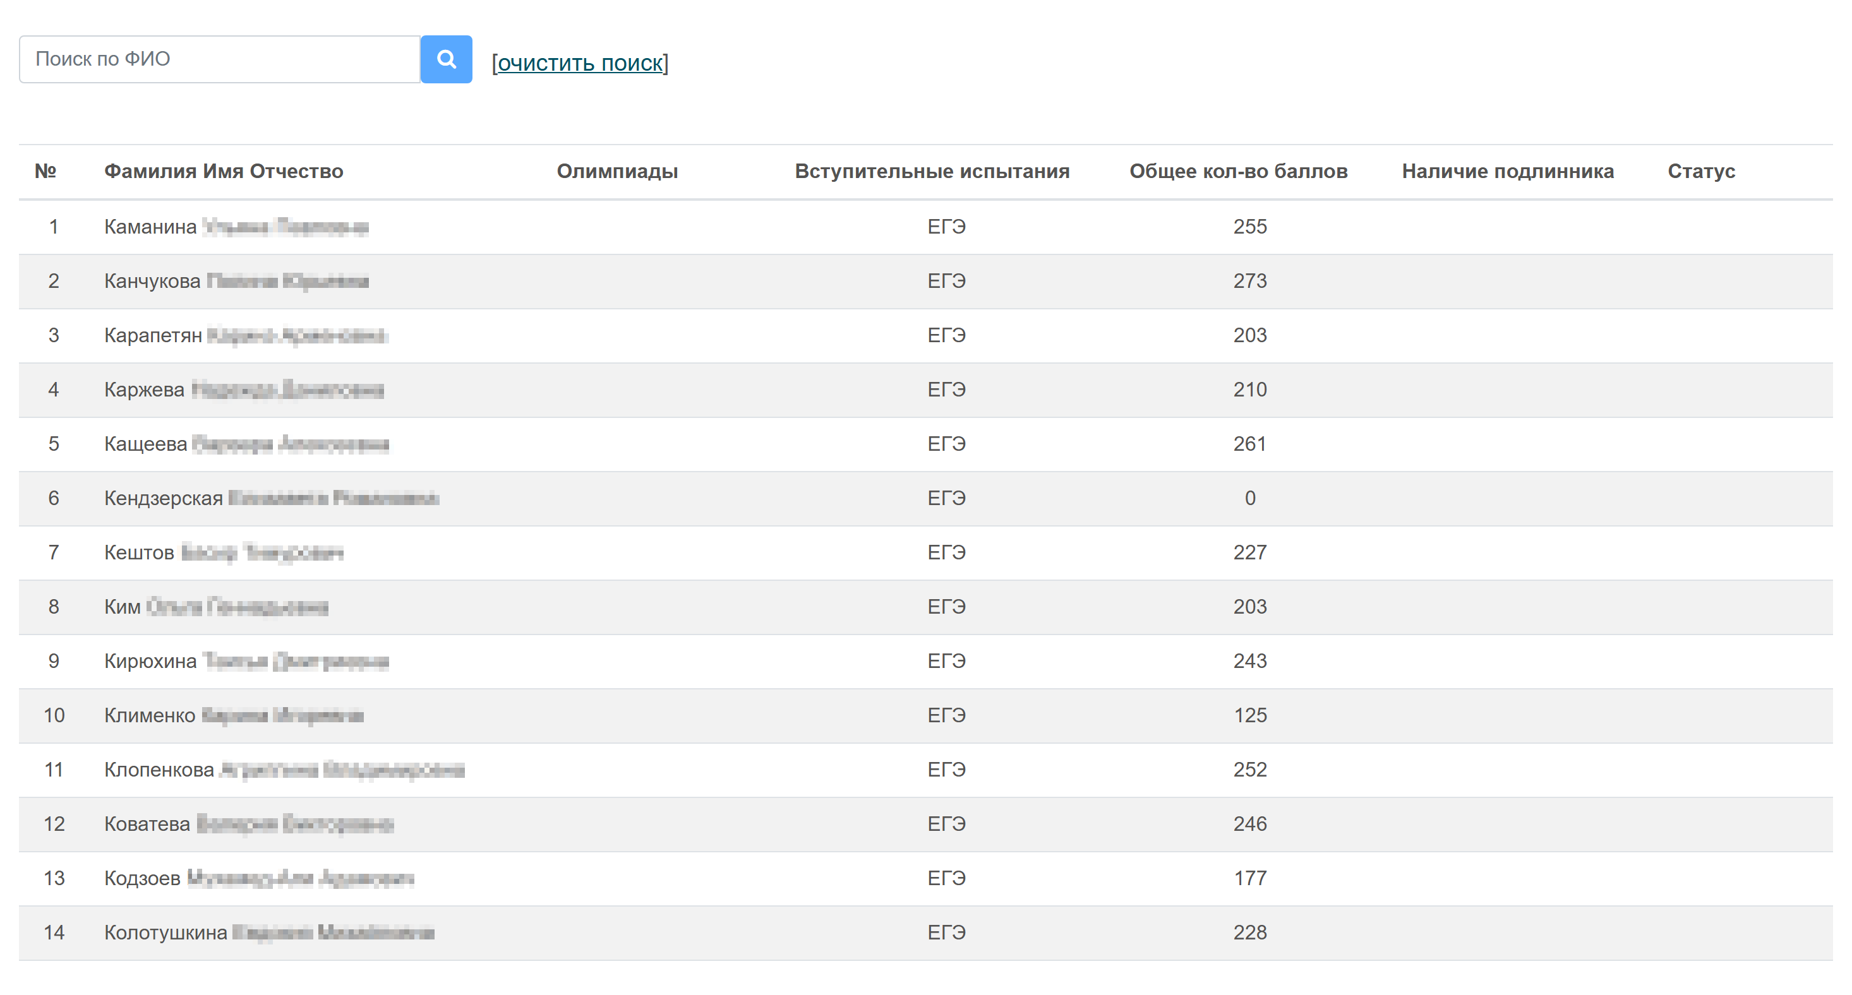The height and width of the screenshot is (995, 1852).
Task: Click the 'Статус' column header
Action: coord(1701,171)
